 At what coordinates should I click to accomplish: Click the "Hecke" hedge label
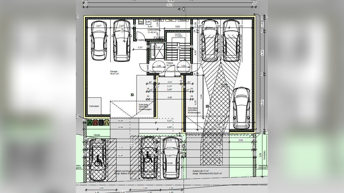coord(97,135)
